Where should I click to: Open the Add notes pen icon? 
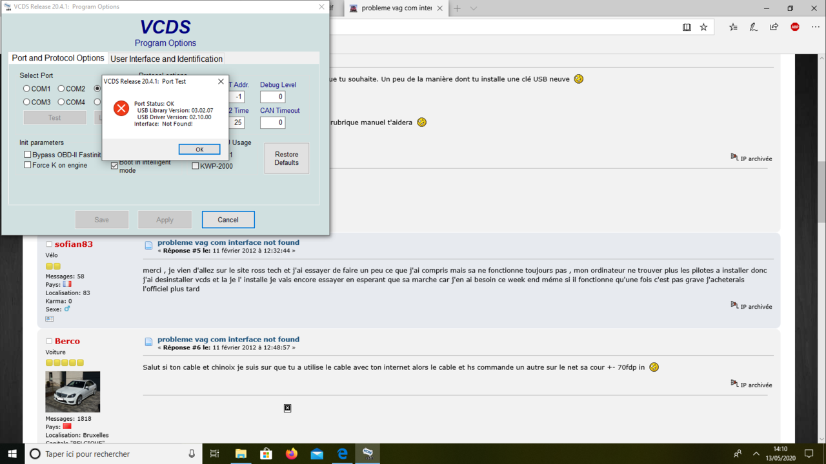coord(753,27)
